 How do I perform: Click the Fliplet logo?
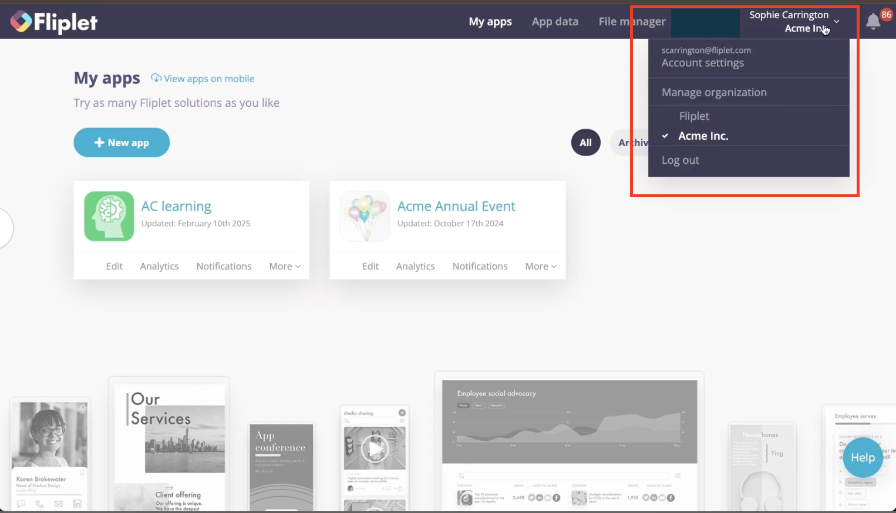click(x=53, y=22)
